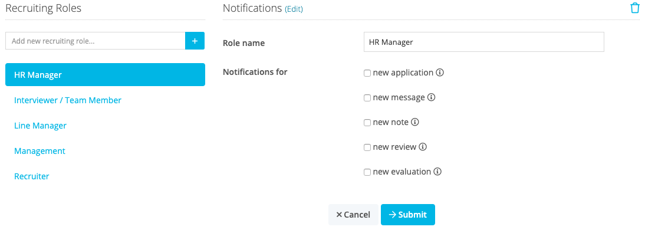645x230 pixels.
Task: Select the HR Manager role
Action: pos(106,74)
